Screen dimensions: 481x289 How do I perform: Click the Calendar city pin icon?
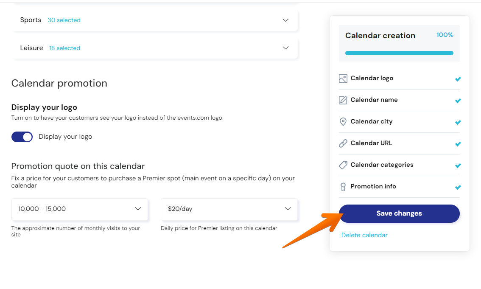tap(343, 122)
